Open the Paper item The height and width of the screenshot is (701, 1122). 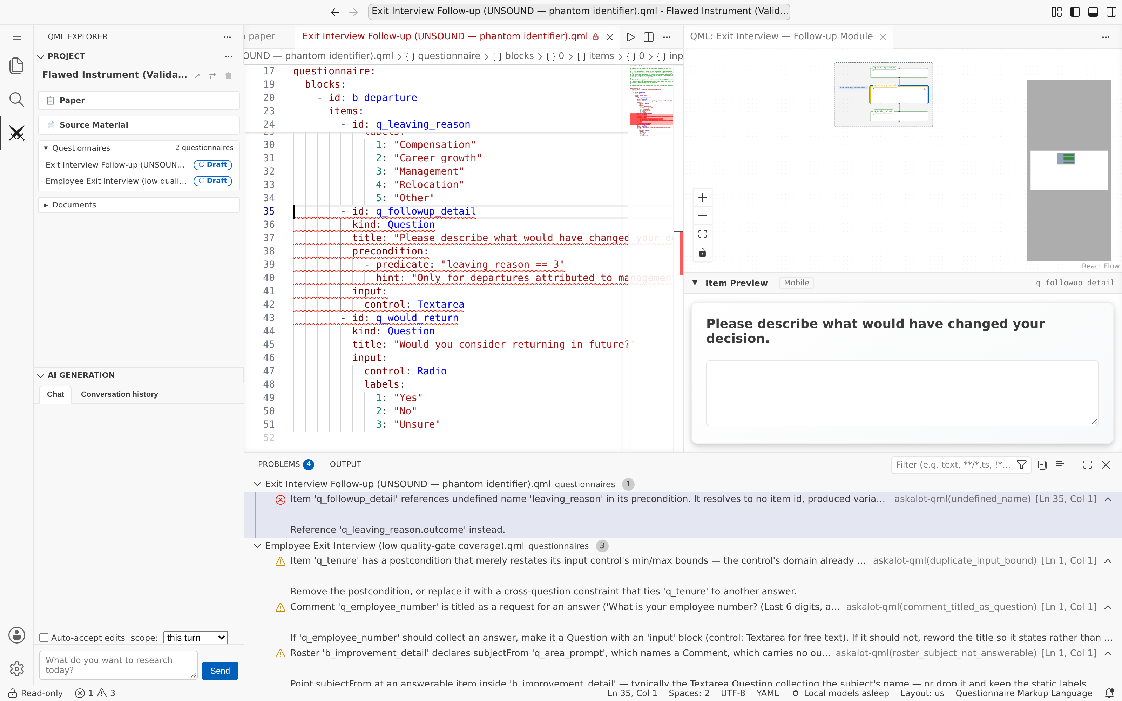138,101
